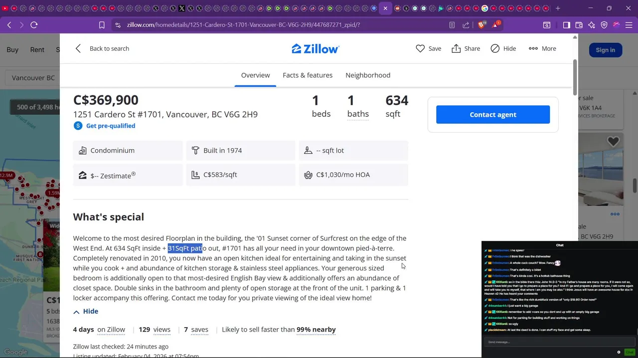638x358 pixels.
Task: Open the Brave VPN shield icon
Action: [x=604, y=25]
